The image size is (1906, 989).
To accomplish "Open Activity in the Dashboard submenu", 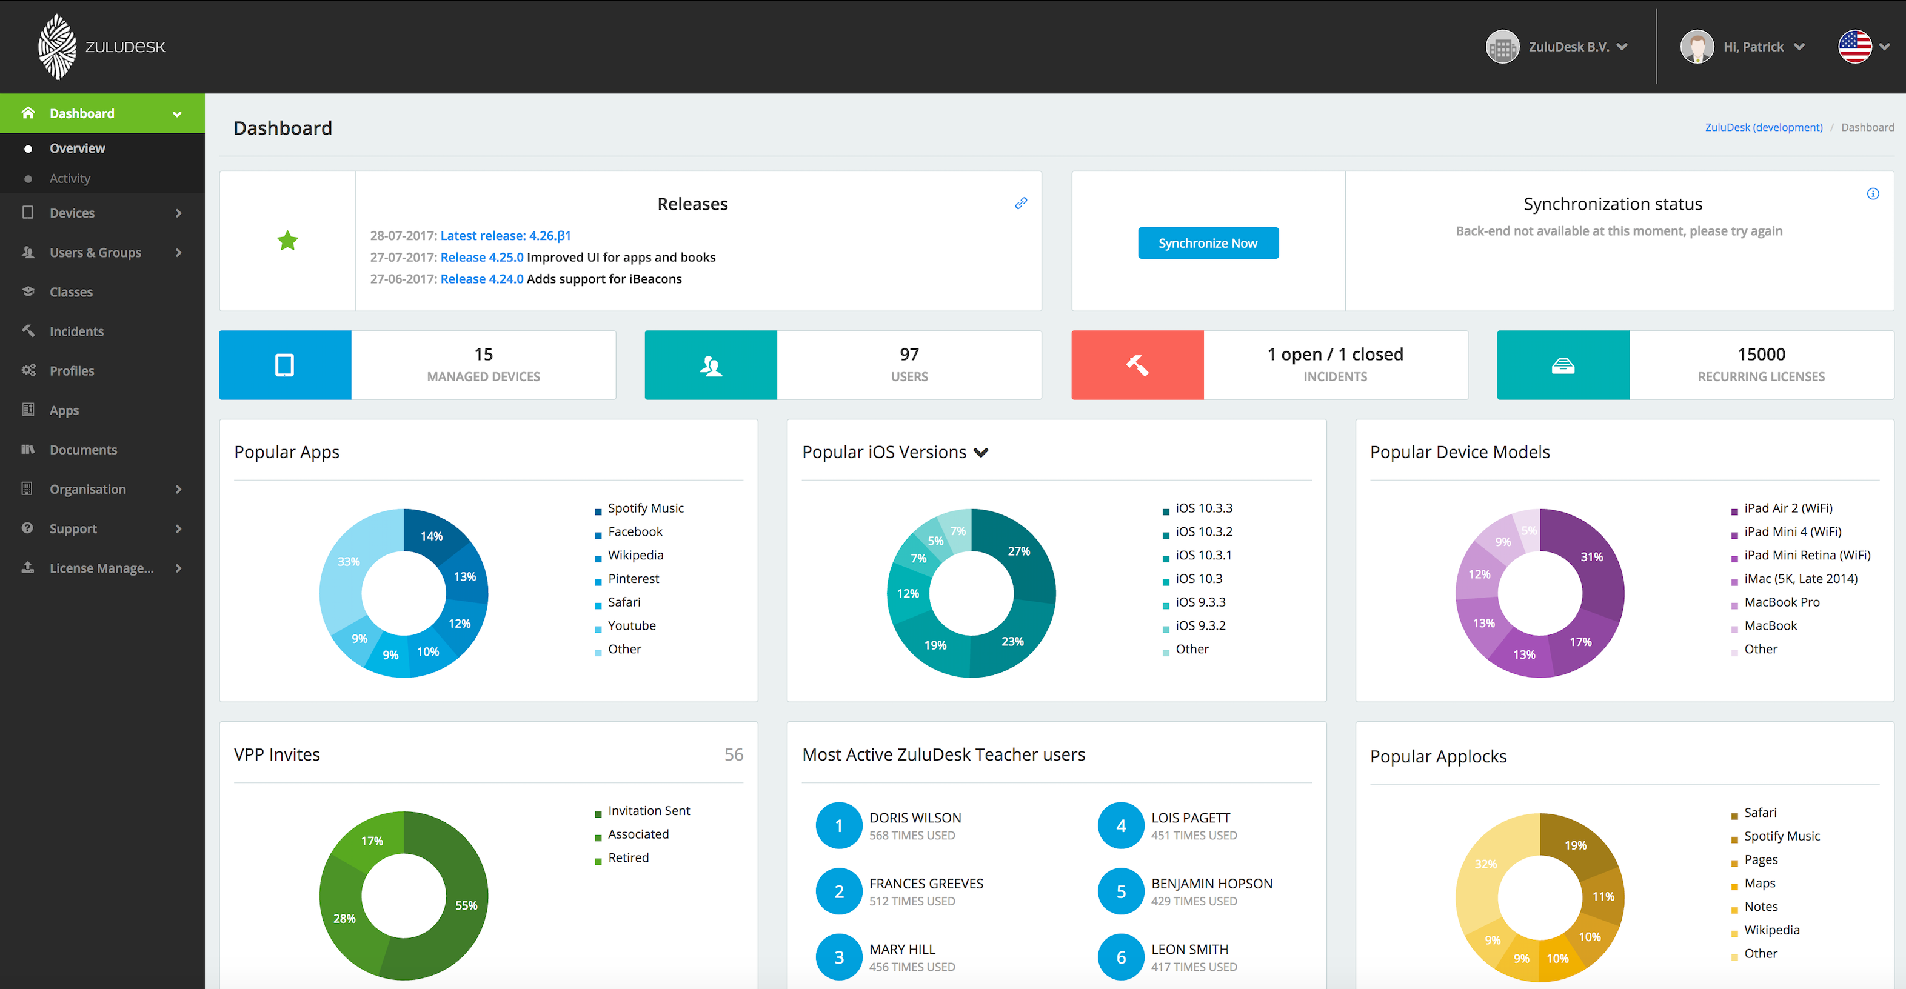I will (x=70, y=178).
